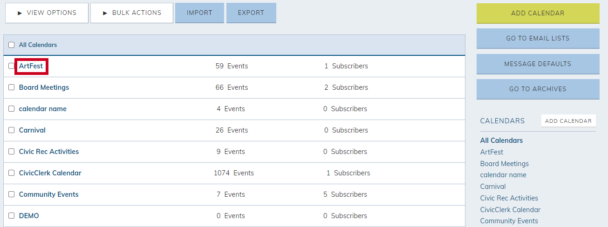Click '59 Events' in the ArtFest row
This screenshot has width=608, height=227.
232,66
